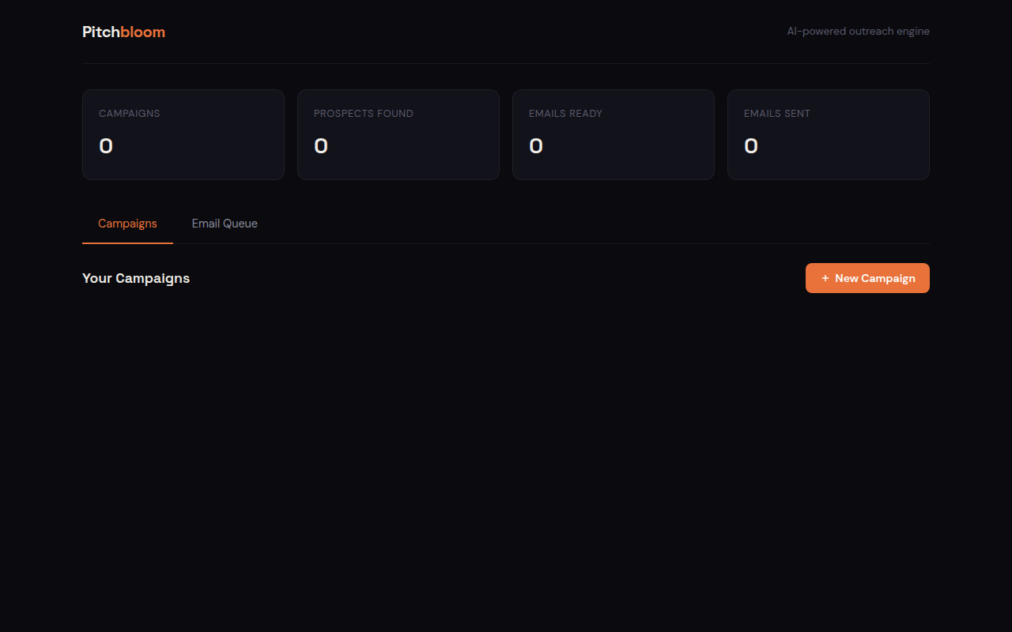Create a New Campaign
The image size is (1012, 632).
click(x=867, y=278)
